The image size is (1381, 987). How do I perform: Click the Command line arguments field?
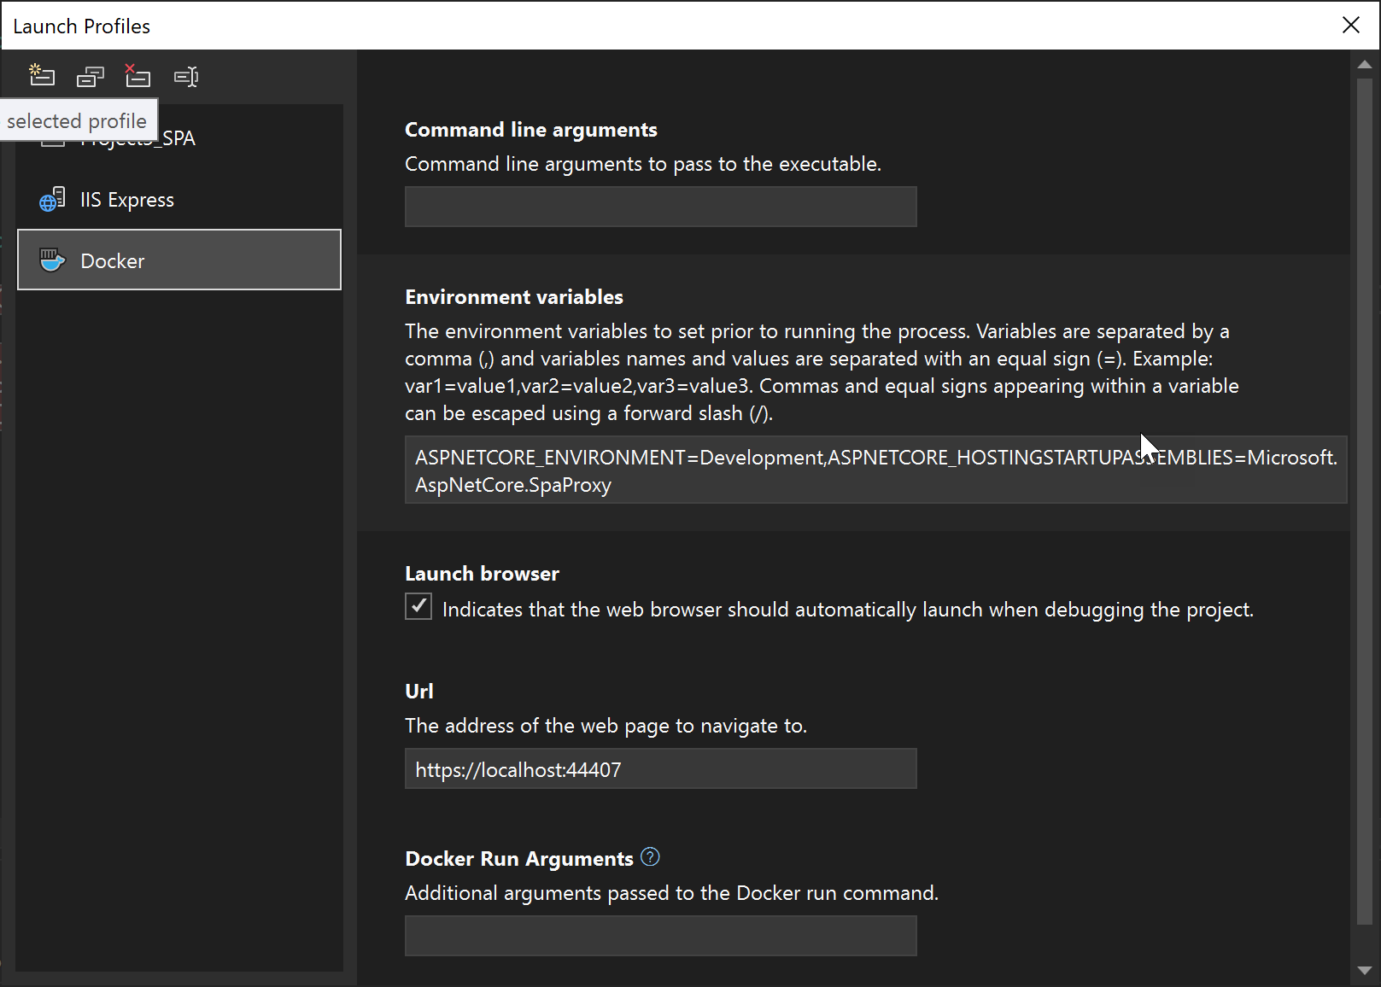(659, 207)
